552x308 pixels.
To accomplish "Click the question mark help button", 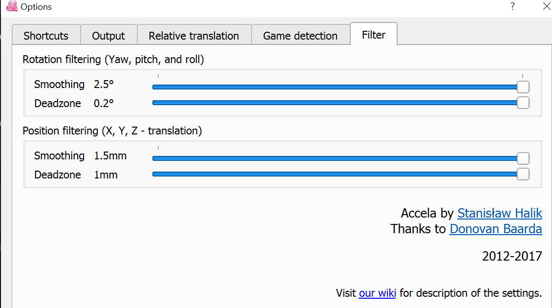I will click(512, 6).
